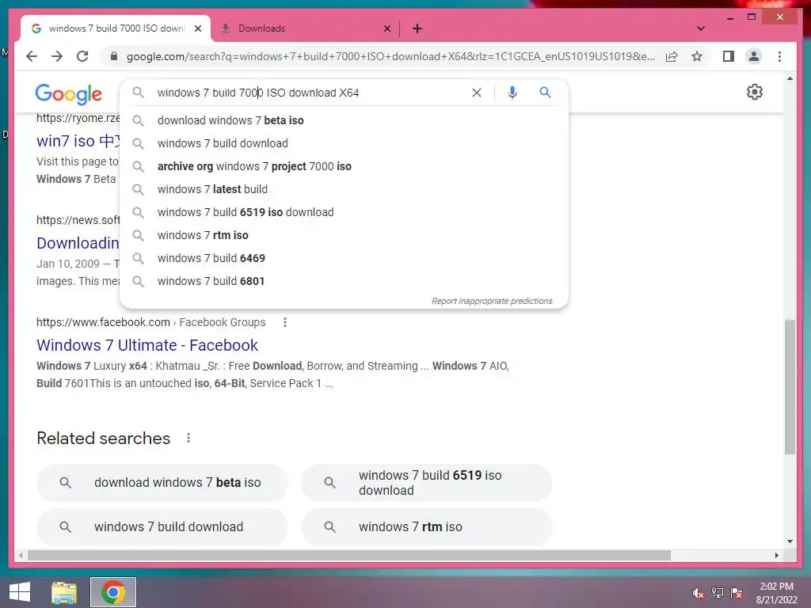Click in the Google search input field
The image size is (811, 608).
coord(310,93)
